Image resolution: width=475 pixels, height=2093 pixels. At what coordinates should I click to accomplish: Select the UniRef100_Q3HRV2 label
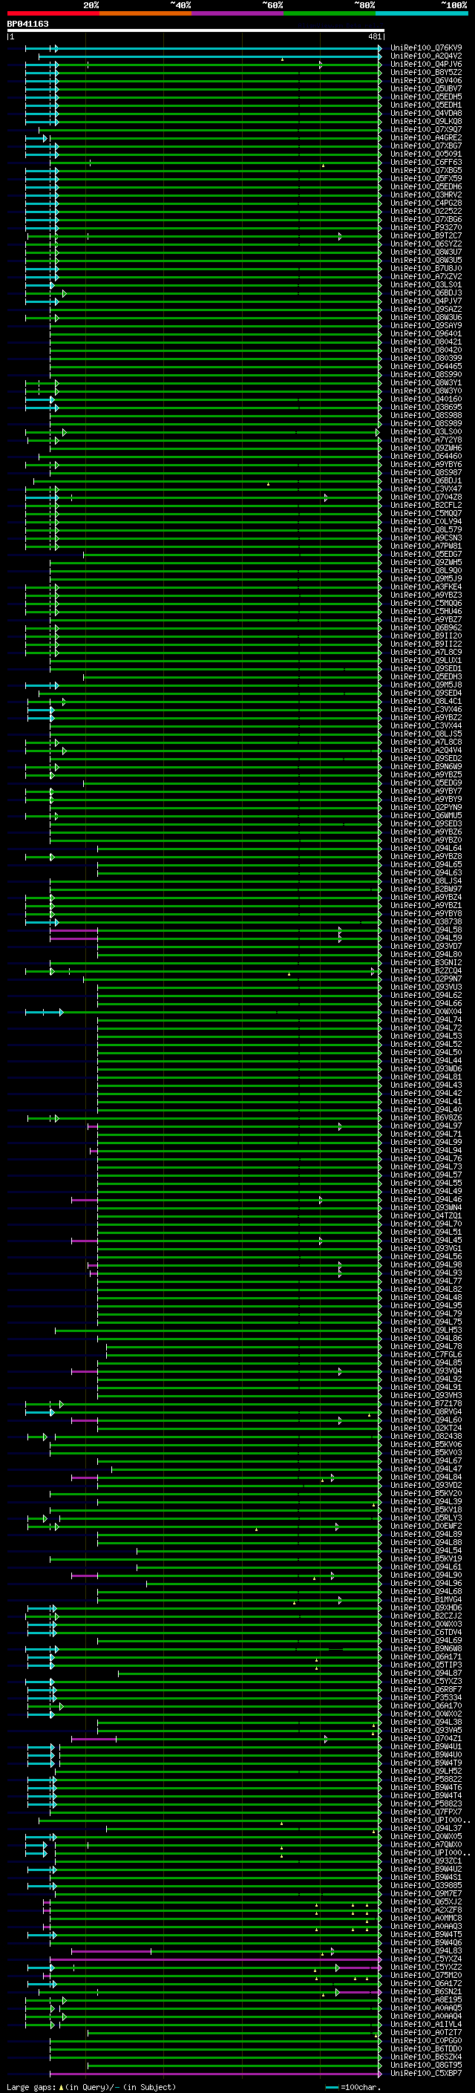(x=426, y=195)
